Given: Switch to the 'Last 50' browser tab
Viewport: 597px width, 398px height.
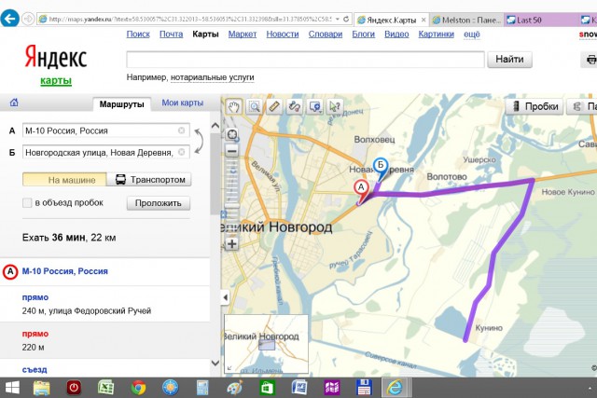Looking at the screenshot, I should 541,20.
